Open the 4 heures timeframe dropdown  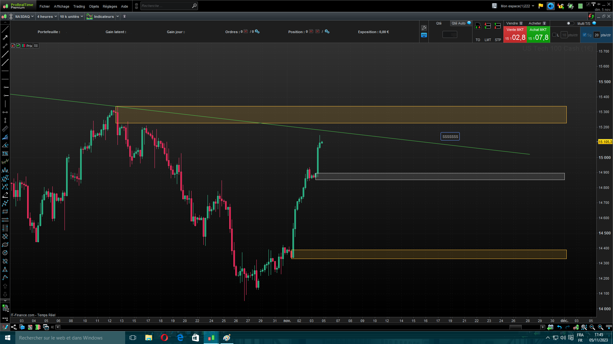click(x=47, y=17)
